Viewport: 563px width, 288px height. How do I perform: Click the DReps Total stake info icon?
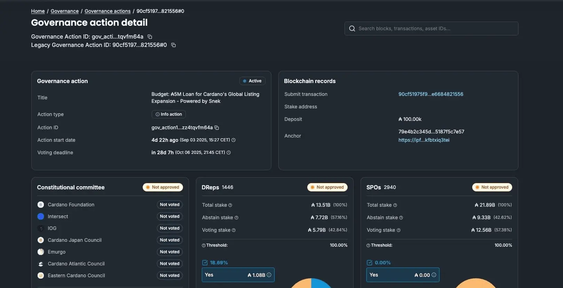(x=230, y=205)
